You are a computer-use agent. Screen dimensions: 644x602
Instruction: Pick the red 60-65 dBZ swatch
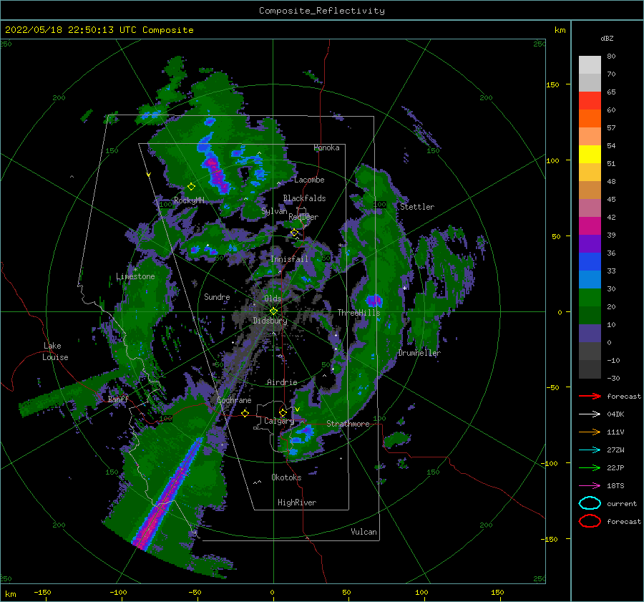[590, 101]
